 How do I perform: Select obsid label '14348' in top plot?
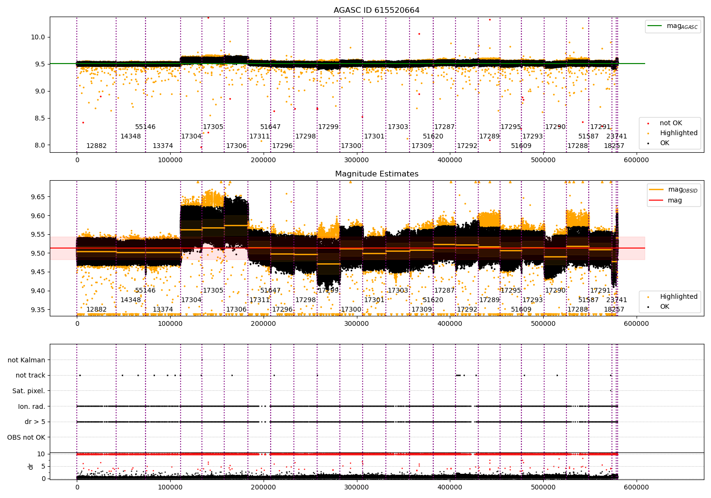(130, 137)
